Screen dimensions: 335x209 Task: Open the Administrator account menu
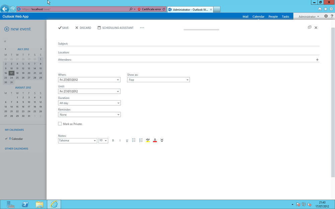pos(309,17)
